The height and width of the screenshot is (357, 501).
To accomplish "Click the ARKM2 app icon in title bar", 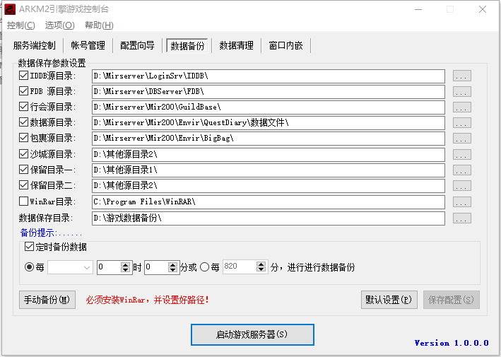I will [x=11, y=9].
